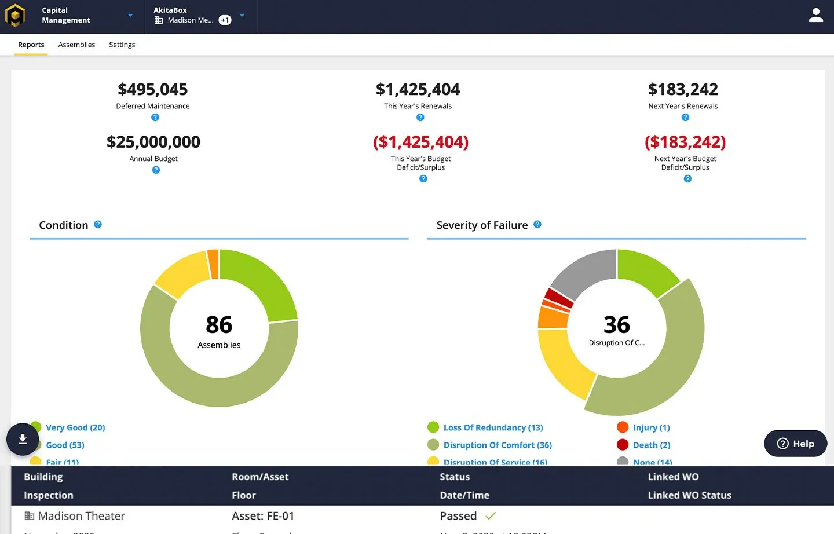The image size is (834, 534).
Task: Expand the AkitaBox building selector dropdown
Action: [242, 16]
